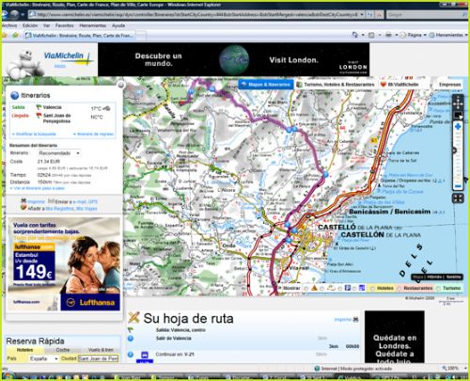Click Ver el itinerario paso a paso link
This screenshot has width=470, height=381.
coord(38,188)
